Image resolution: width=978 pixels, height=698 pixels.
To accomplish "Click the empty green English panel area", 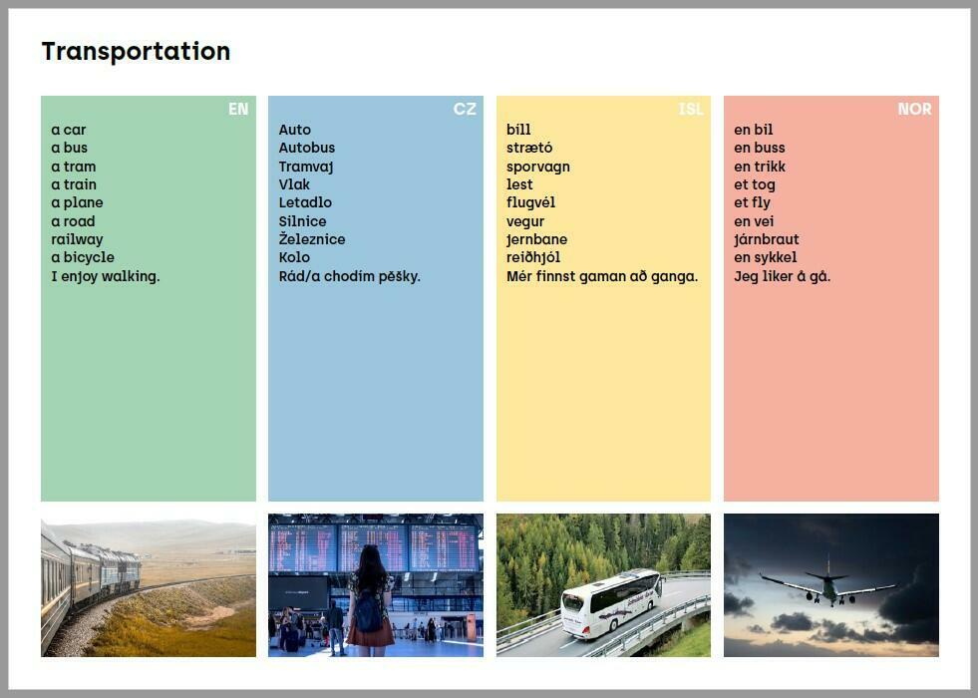I will pyautogui.click(x=148, y=399).
